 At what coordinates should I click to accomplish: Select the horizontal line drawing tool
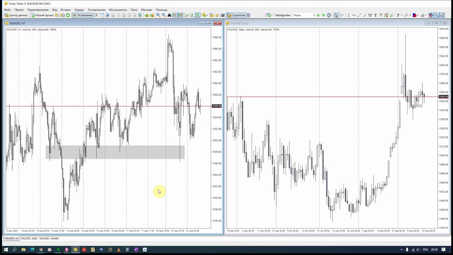(354, 15)
